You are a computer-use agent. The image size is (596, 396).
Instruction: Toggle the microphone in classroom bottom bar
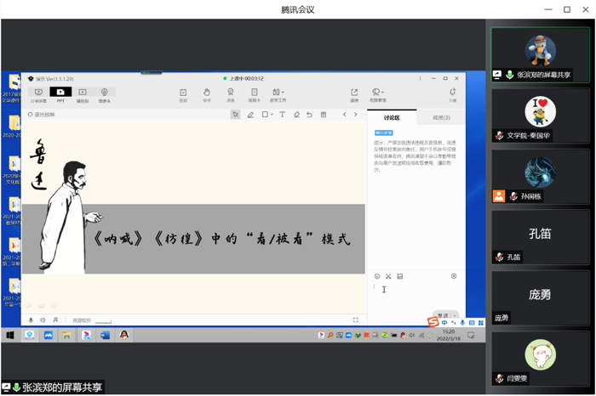coord(32,320)
